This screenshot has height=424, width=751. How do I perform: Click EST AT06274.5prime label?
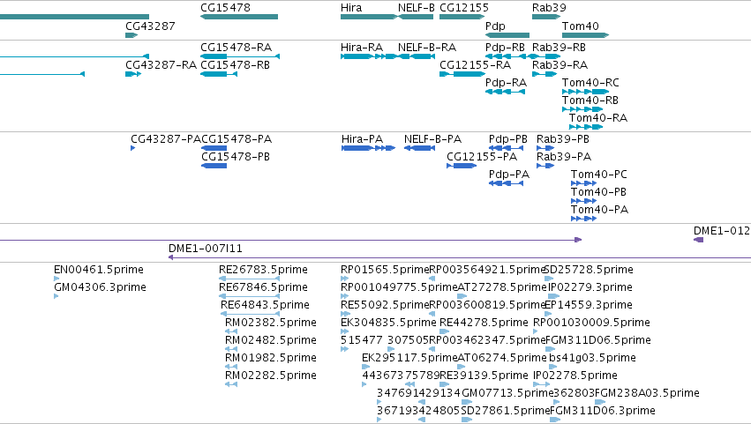(x=502, y=358)
